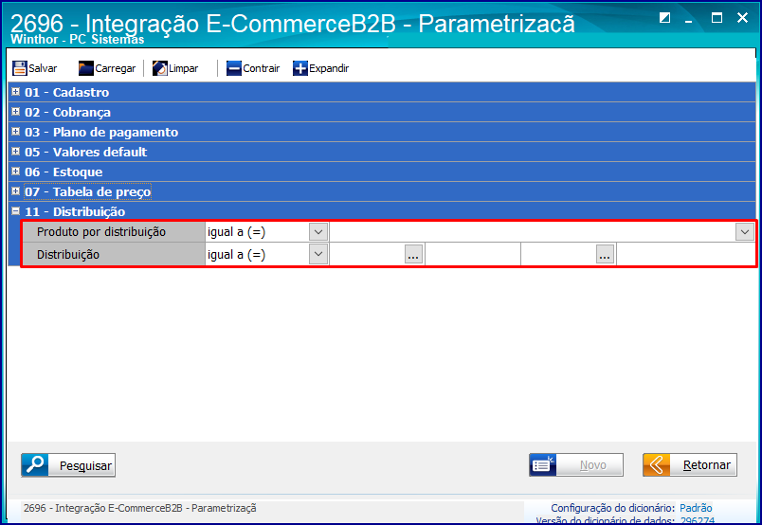Click the Retornar orange arrow icon

(657, 464)
